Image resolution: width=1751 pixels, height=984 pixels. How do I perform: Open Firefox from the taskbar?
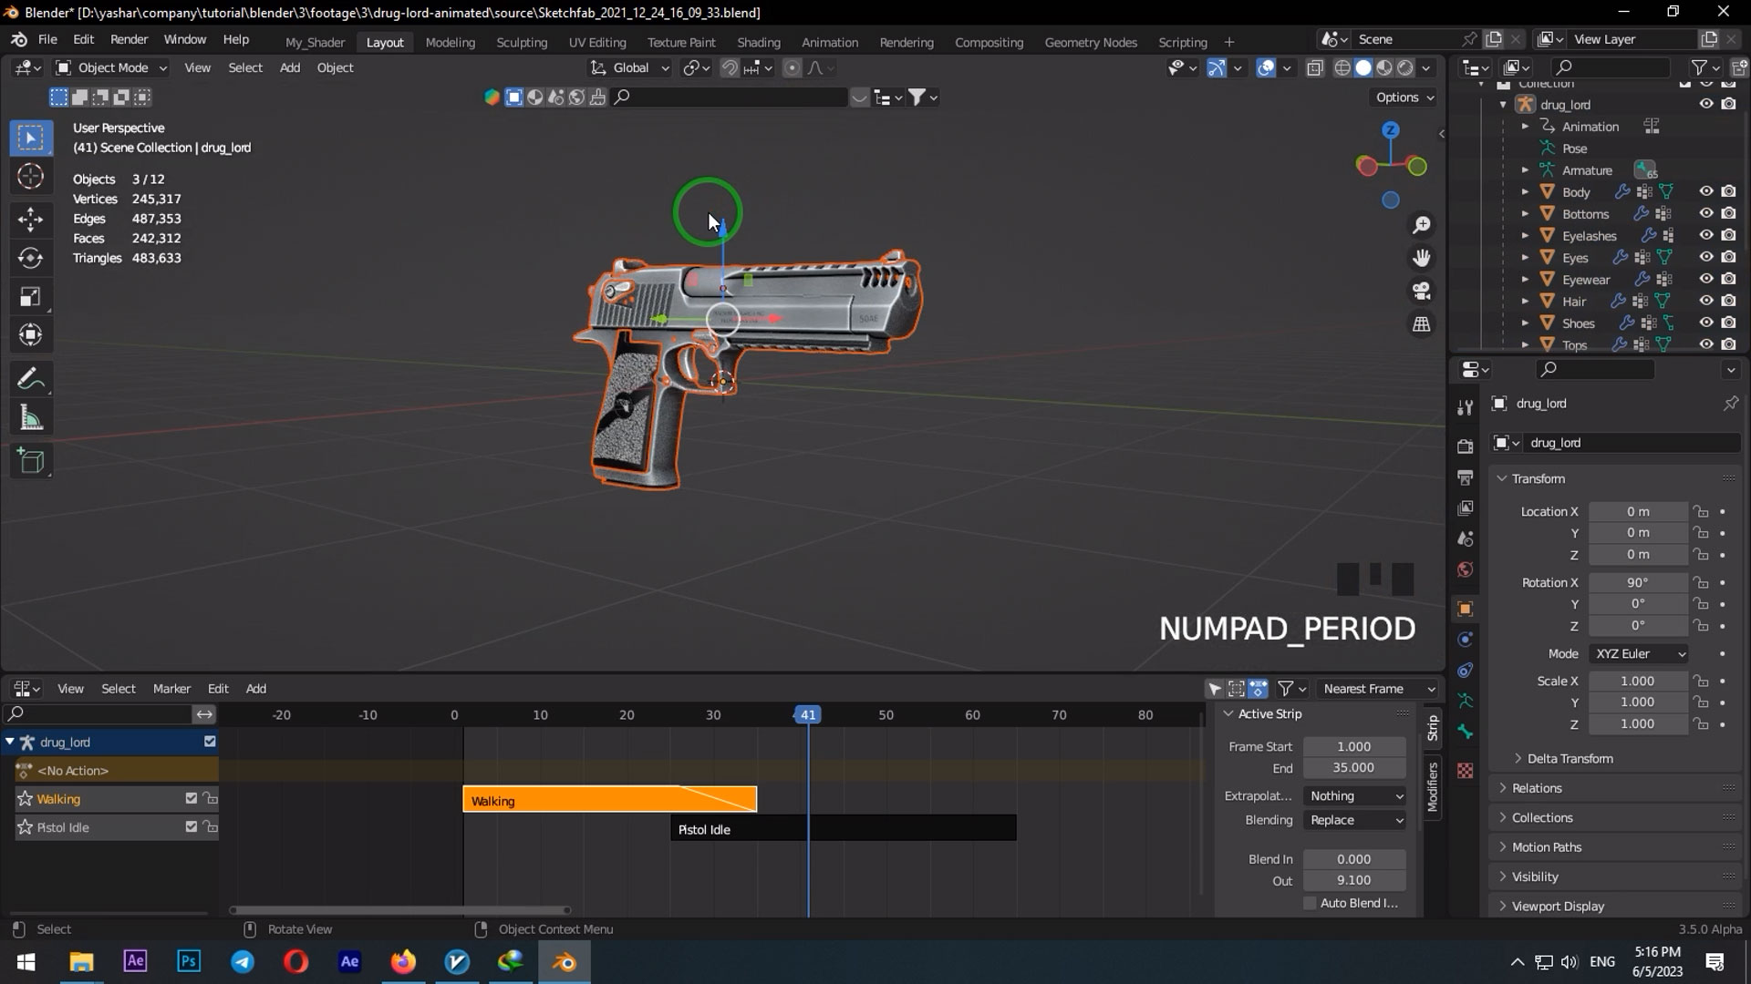click(403, 961)
